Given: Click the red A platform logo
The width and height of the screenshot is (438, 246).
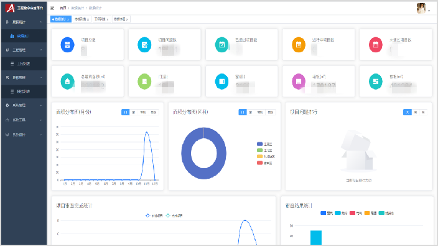Looking at the screenshot, I should [10, 8].
